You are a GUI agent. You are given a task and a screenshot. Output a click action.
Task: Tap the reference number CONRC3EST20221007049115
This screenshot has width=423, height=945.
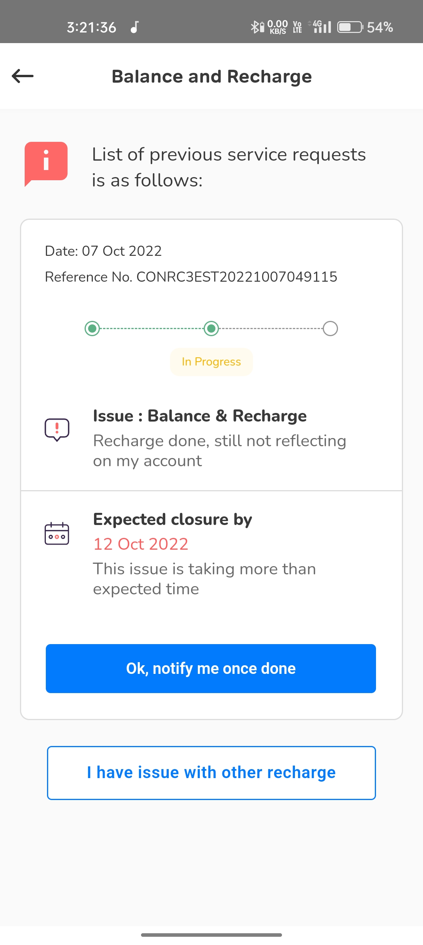pos(237,277)
